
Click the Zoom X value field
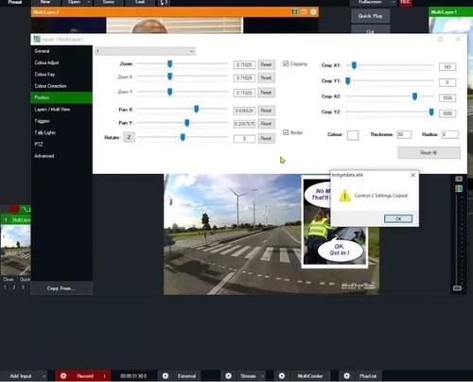pos(244,78)
